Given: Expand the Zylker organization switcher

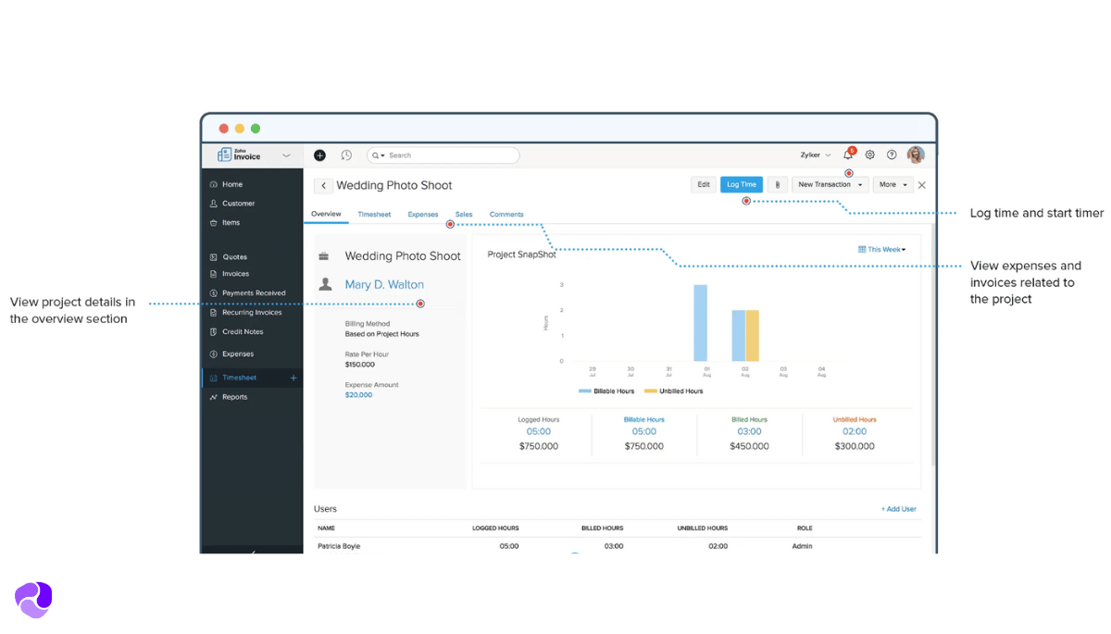Looking at the screenshot, I should tap(815, 155).
